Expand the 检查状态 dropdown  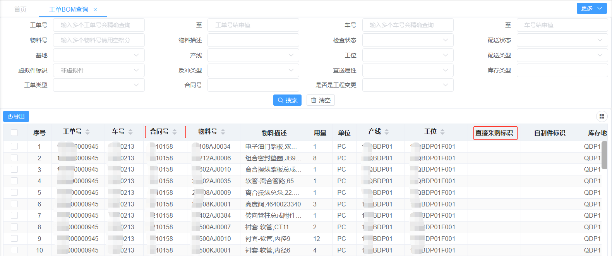point(408,40)
